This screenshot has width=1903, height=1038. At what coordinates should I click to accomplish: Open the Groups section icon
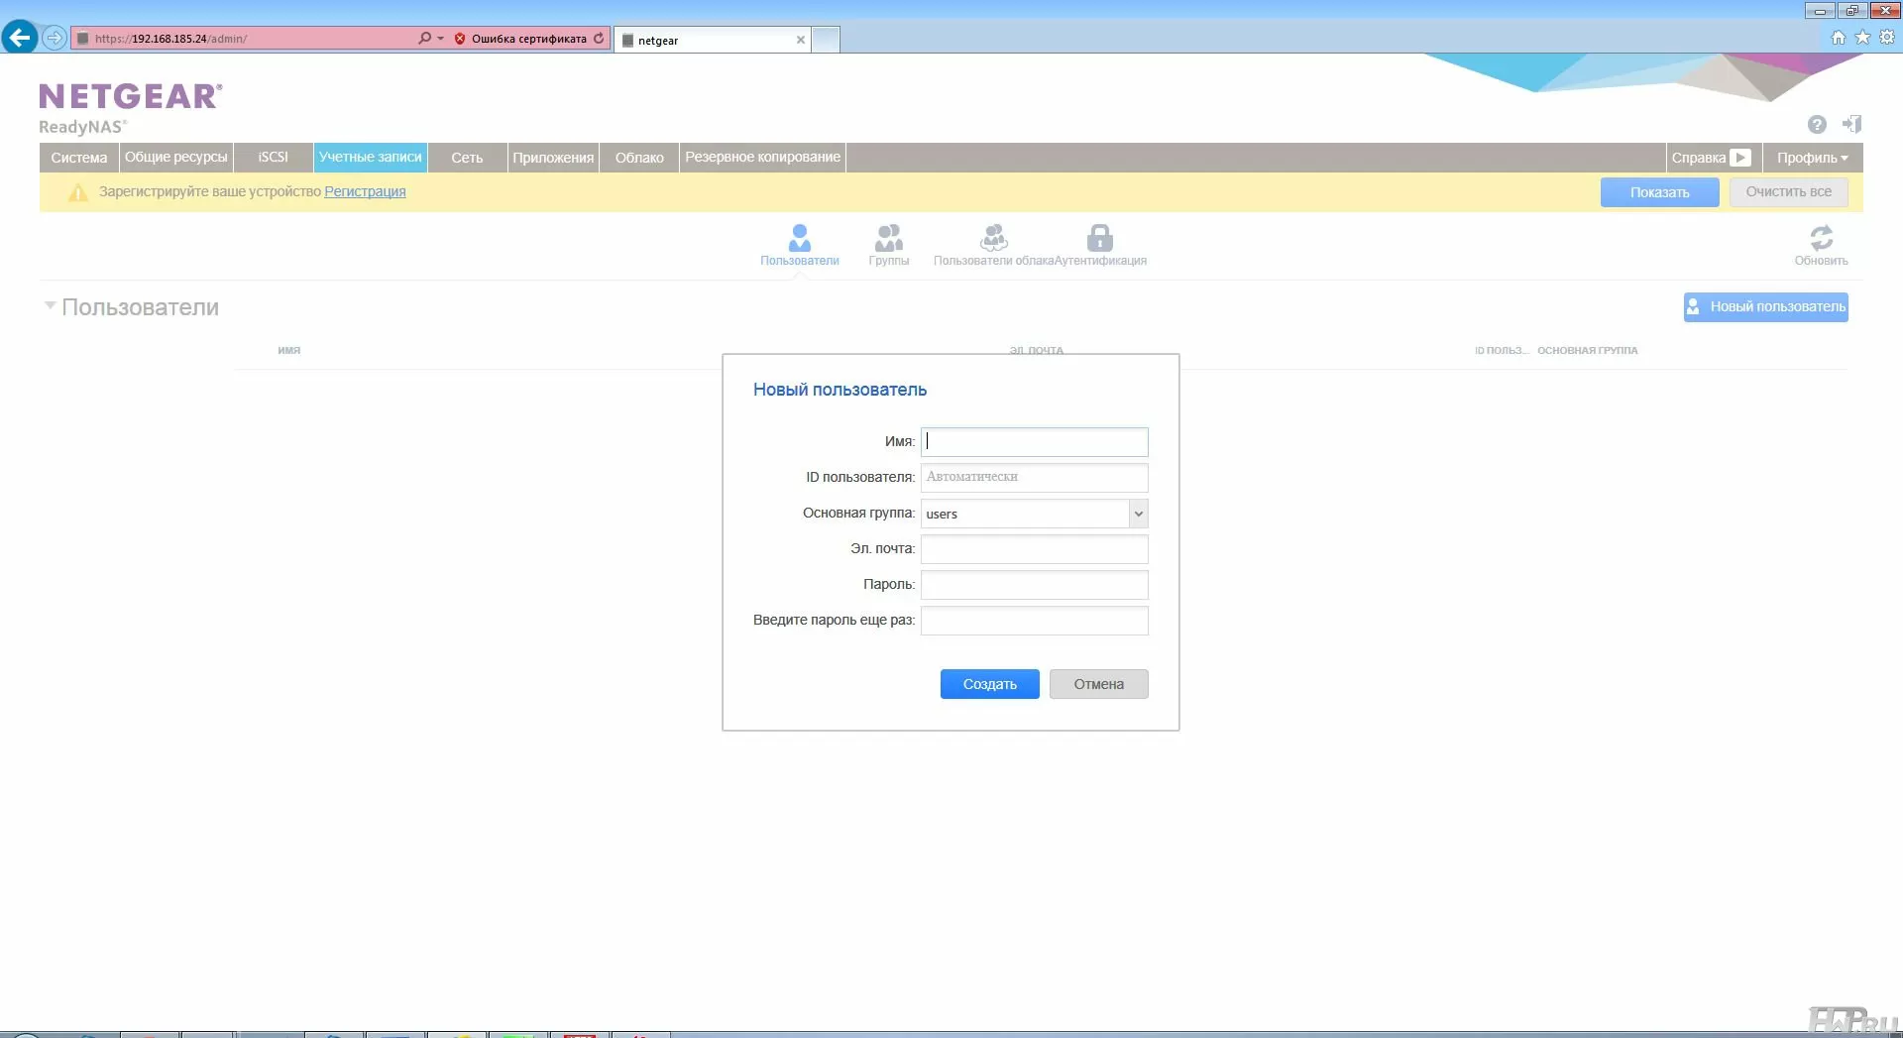tap(888, 239)
